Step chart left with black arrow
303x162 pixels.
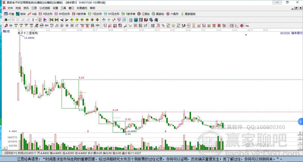(x=62, y=20)
